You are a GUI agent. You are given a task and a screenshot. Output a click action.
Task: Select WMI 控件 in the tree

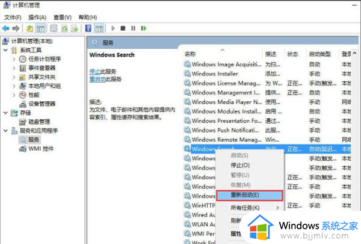[41, 149]
